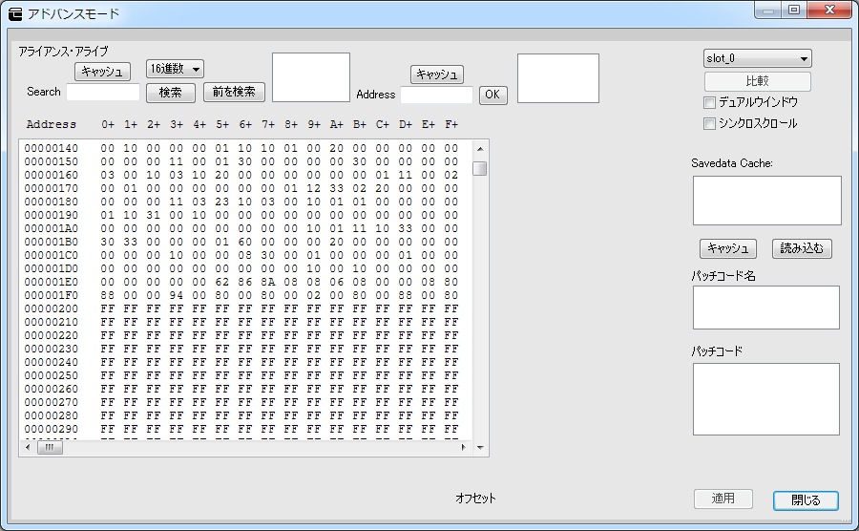Enable the シンクロスクロール checkbox
Image resolution: width=859 pixels, height=531 pixels.
pyautogui.click(x=709, y=124)
